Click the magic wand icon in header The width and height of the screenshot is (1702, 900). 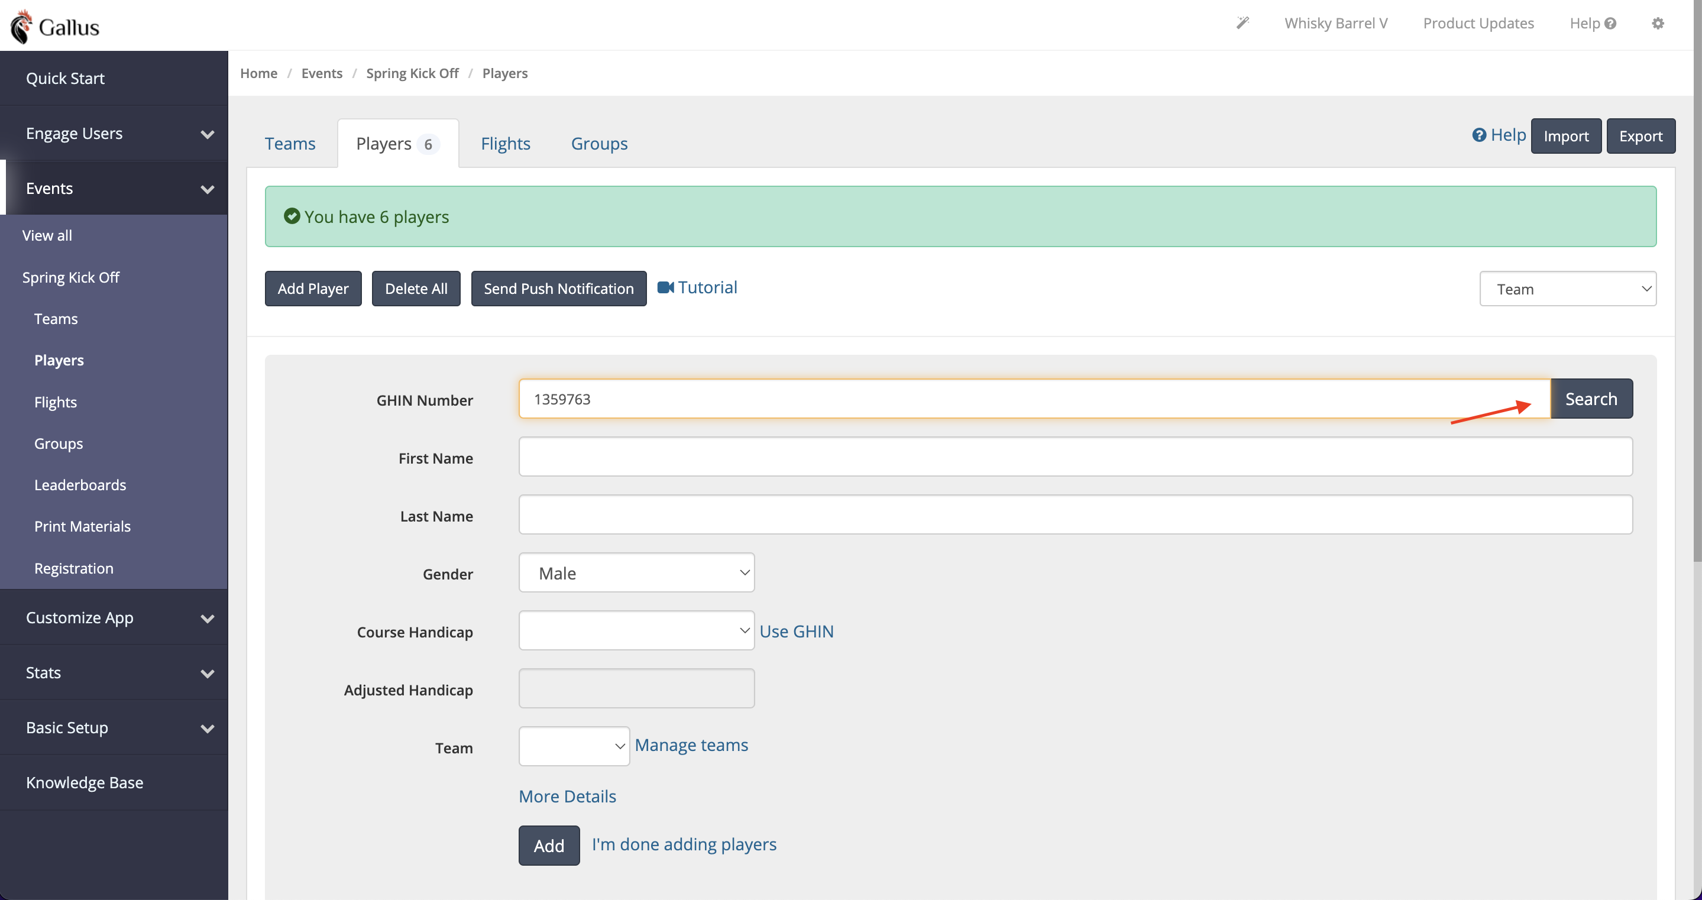[1243, 23]
